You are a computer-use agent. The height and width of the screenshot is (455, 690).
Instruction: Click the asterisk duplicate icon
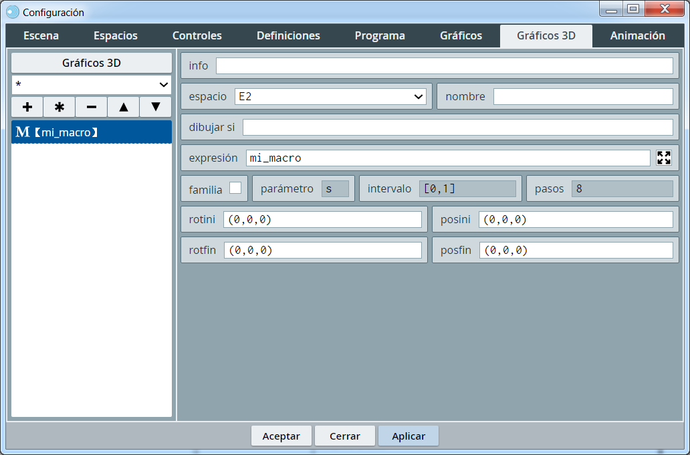(60, 107)
